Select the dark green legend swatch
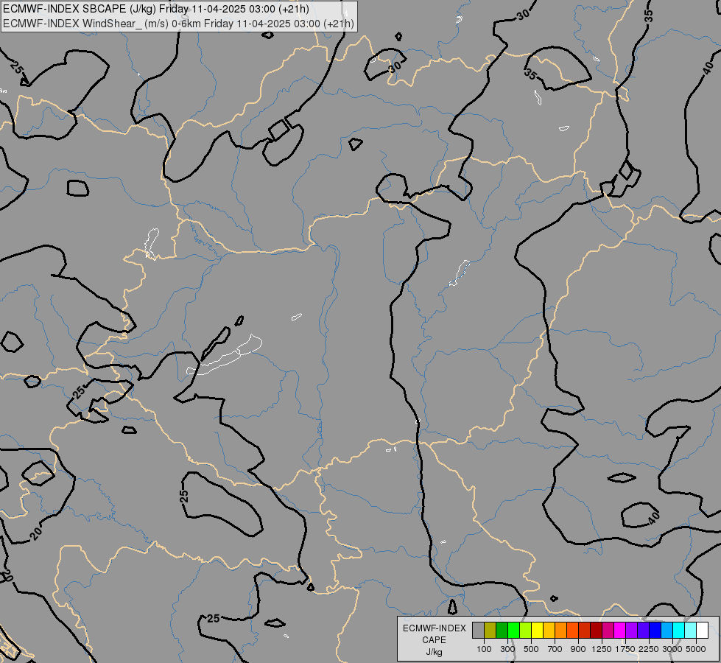Screen dimensions: 721x663 click(502, 630)
